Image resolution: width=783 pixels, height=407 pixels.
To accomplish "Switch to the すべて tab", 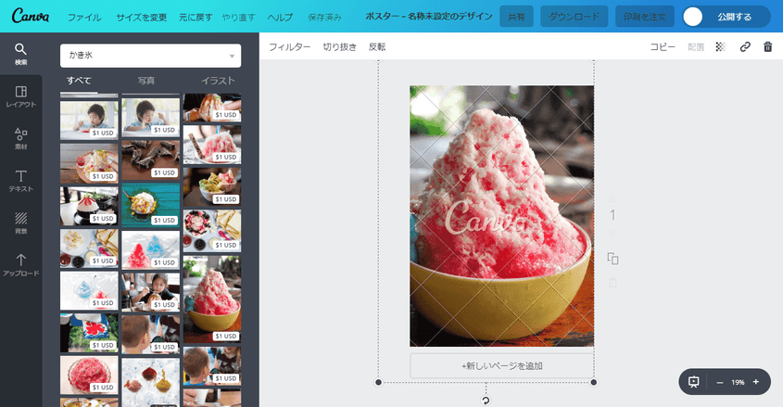I will pos(79,81).
